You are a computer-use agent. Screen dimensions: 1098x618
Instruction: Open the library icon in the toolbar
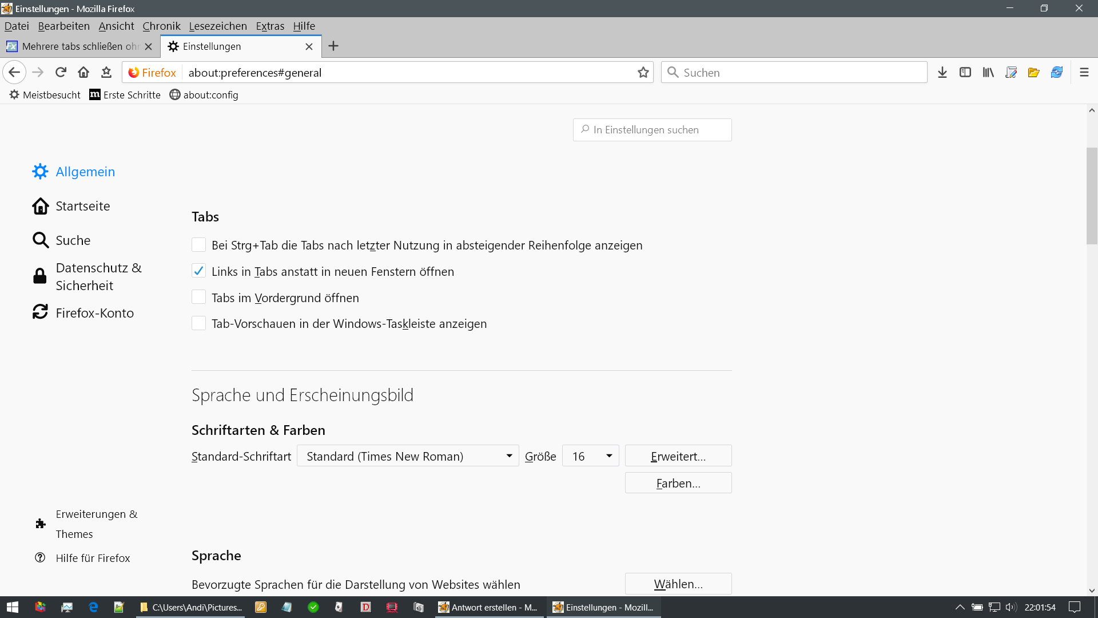988,72
